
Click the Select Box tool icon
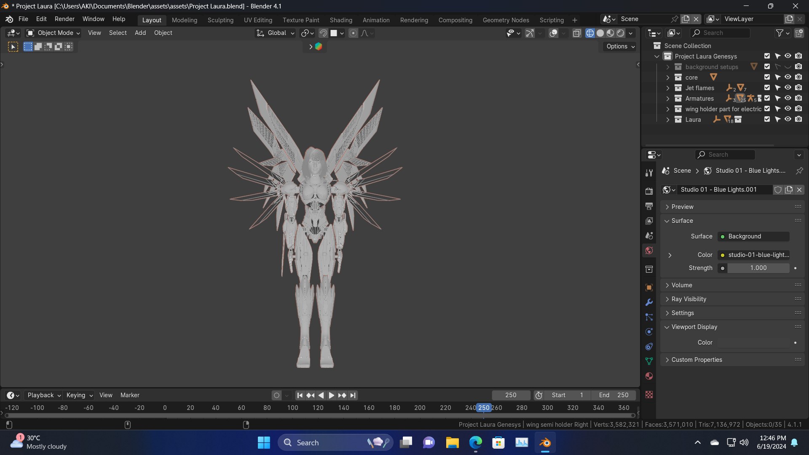[x=13, y=47]
